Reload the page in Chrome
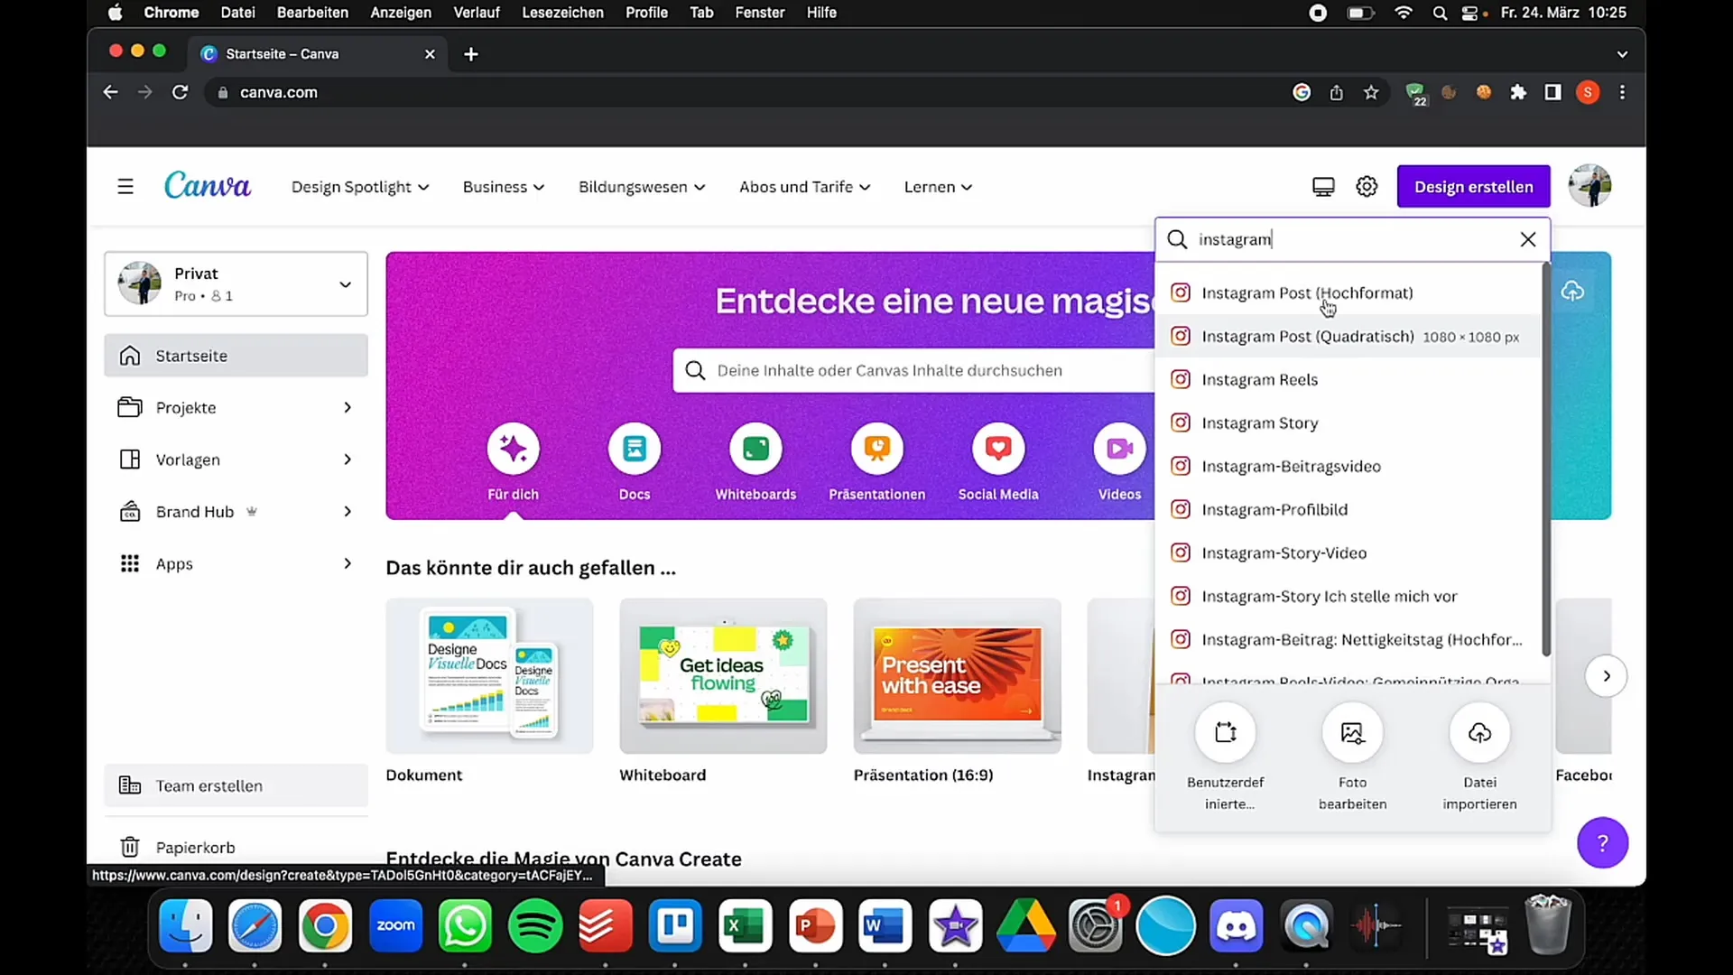This screenshot has width=1733, height=975. pyautogui.click(x=180, y=92)
